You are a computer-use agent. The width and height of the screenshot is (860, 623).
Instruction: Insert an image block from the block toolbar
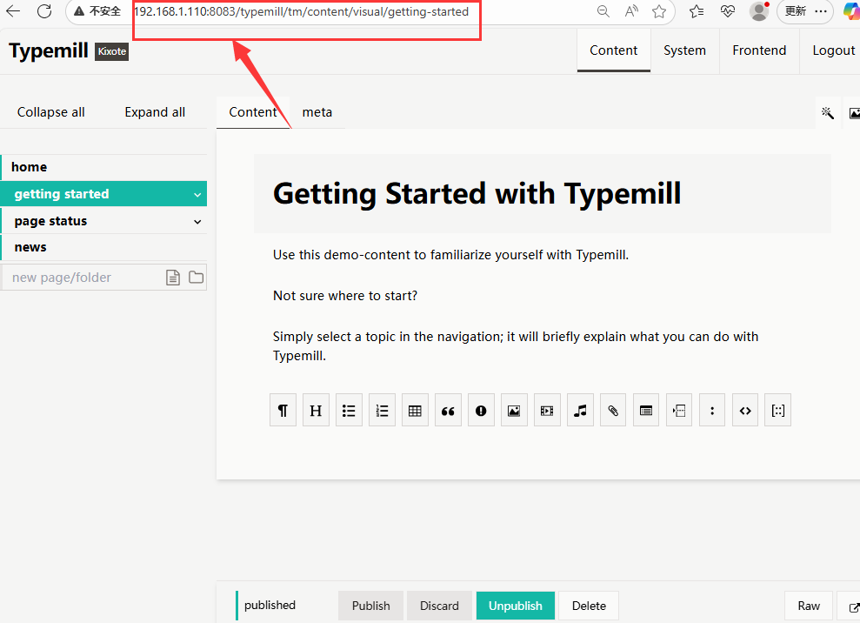(x=514, y=410)
